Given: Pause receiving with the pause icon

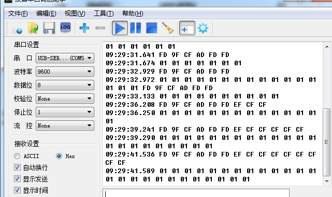Looking at the screenshot, I should (x=136, y=28).
